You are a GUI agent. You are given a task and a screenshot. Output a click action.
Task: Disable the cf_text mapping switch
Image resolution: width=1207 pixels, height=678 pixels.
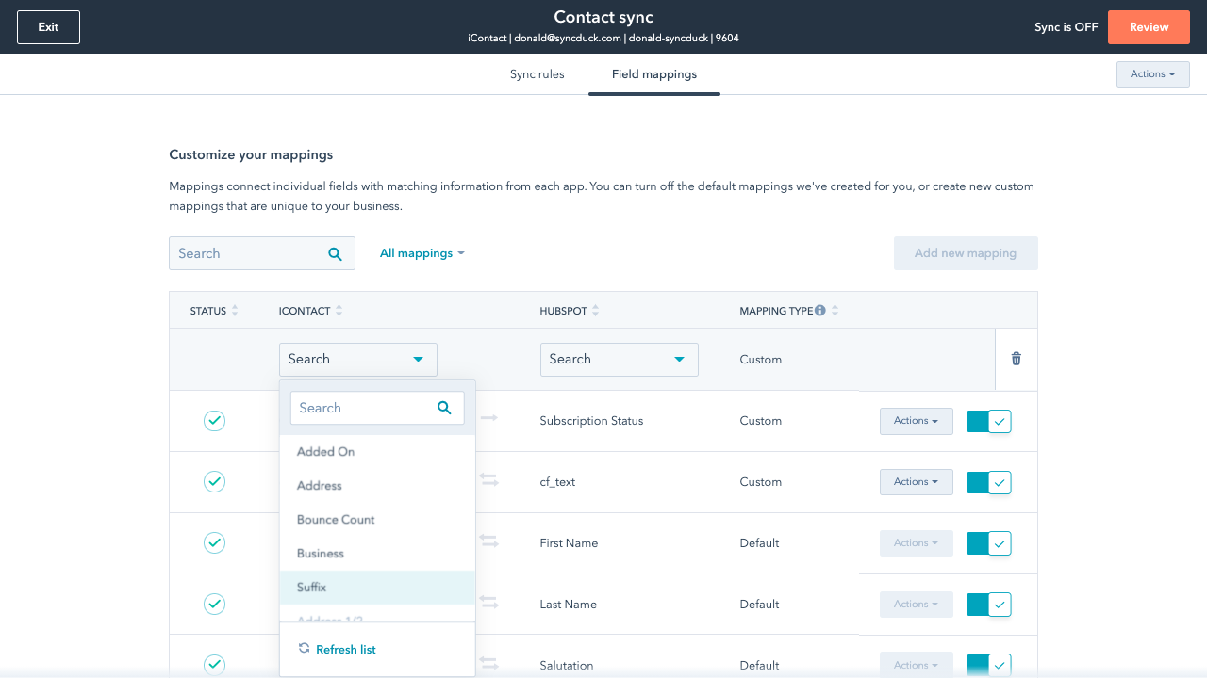click(x=988, y=482)
